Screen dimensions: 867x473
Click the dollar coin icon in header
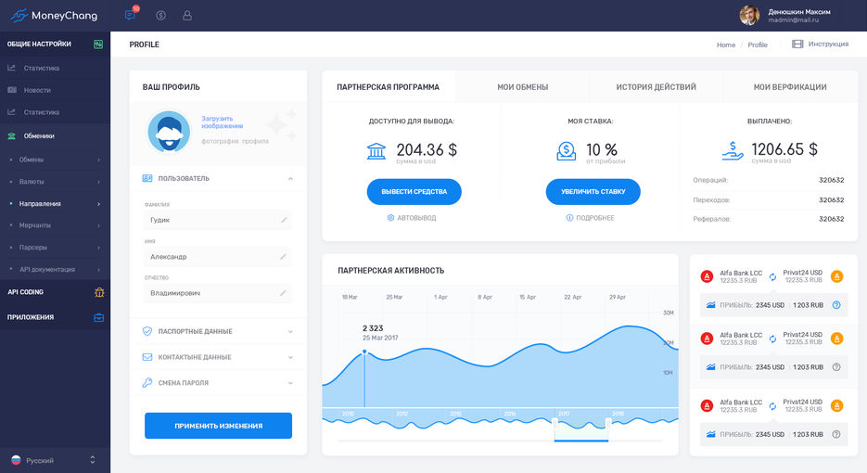161,16
